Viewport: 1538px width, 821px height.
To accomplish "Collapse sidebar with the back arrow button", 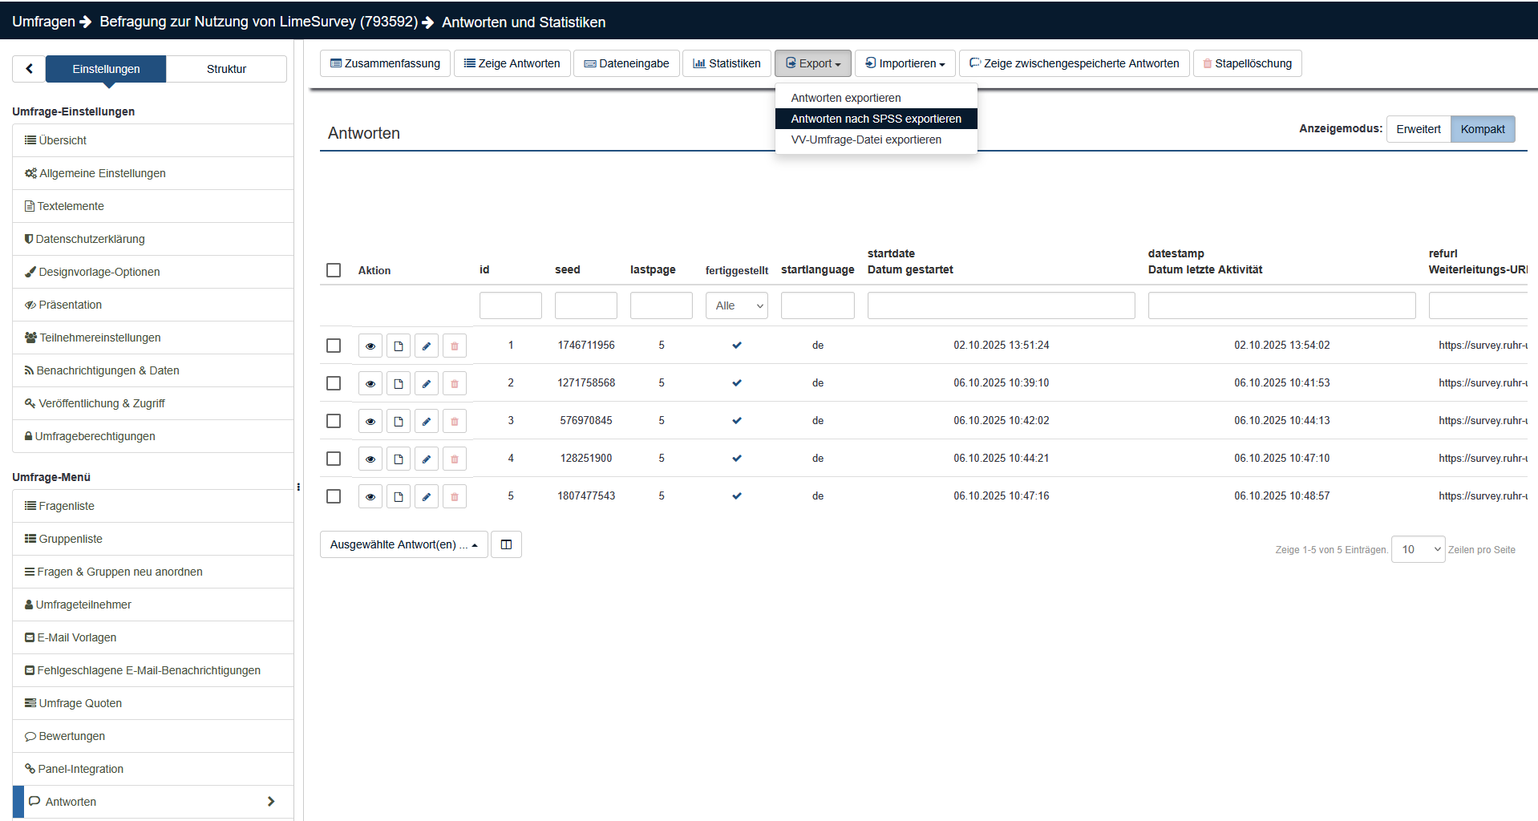I will (29, 69).
